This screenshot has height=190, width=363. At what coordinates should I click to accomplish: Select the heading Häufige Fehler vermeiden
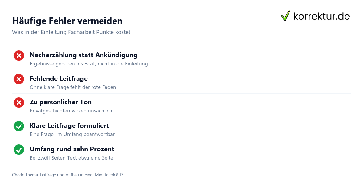coord(67,21)
